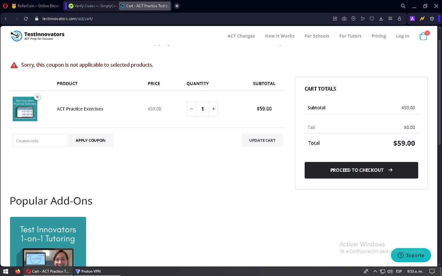Switch to the Verify Codes SimplyCodes tab
Viewport: 442px width, 276px height.
click(93, 6)
